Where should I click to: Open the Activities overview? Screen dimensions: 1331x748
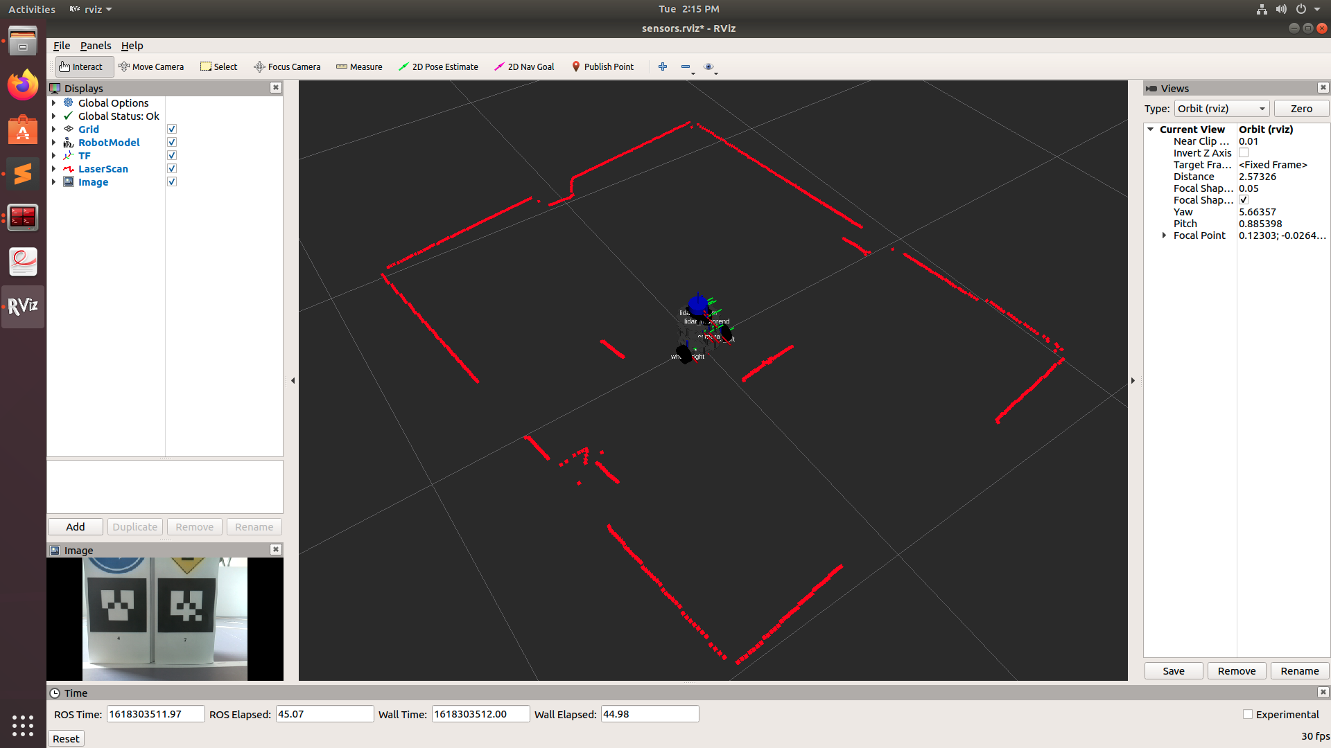click(x=32, y=9)
